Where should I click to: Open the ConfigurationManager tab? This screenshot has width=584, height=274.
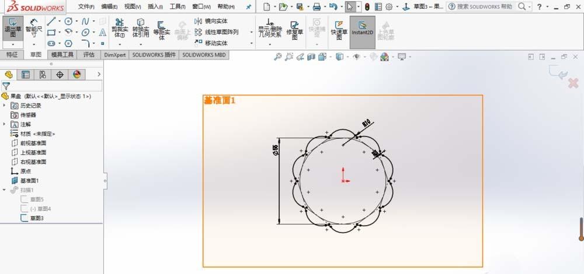(43, 75)
